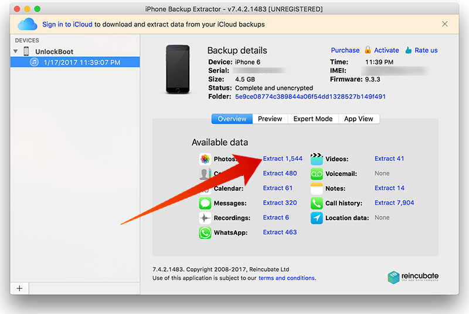Open the backup folder hash link
The height and width of the screenshot is (314, 469).
pos(311,97)
